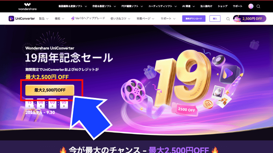Click the top bar search icon
Screen dimensions: 273x153
pyautogui.click(x=258, y=6)
